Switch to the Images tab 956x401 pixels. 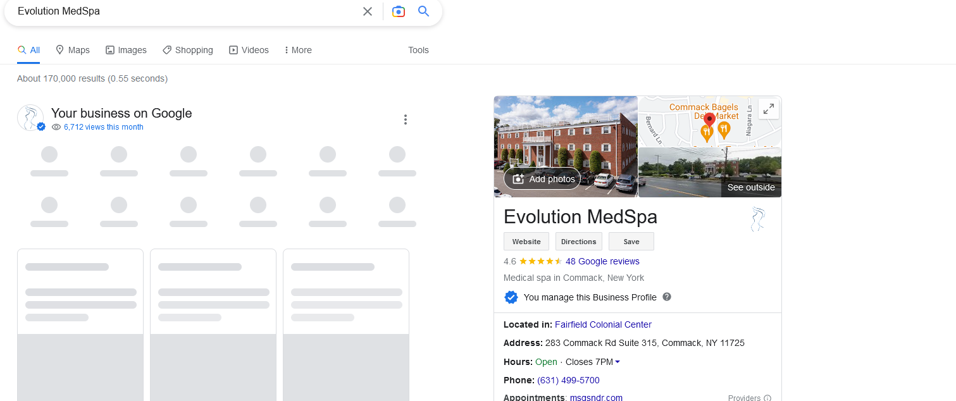[126, 50]
